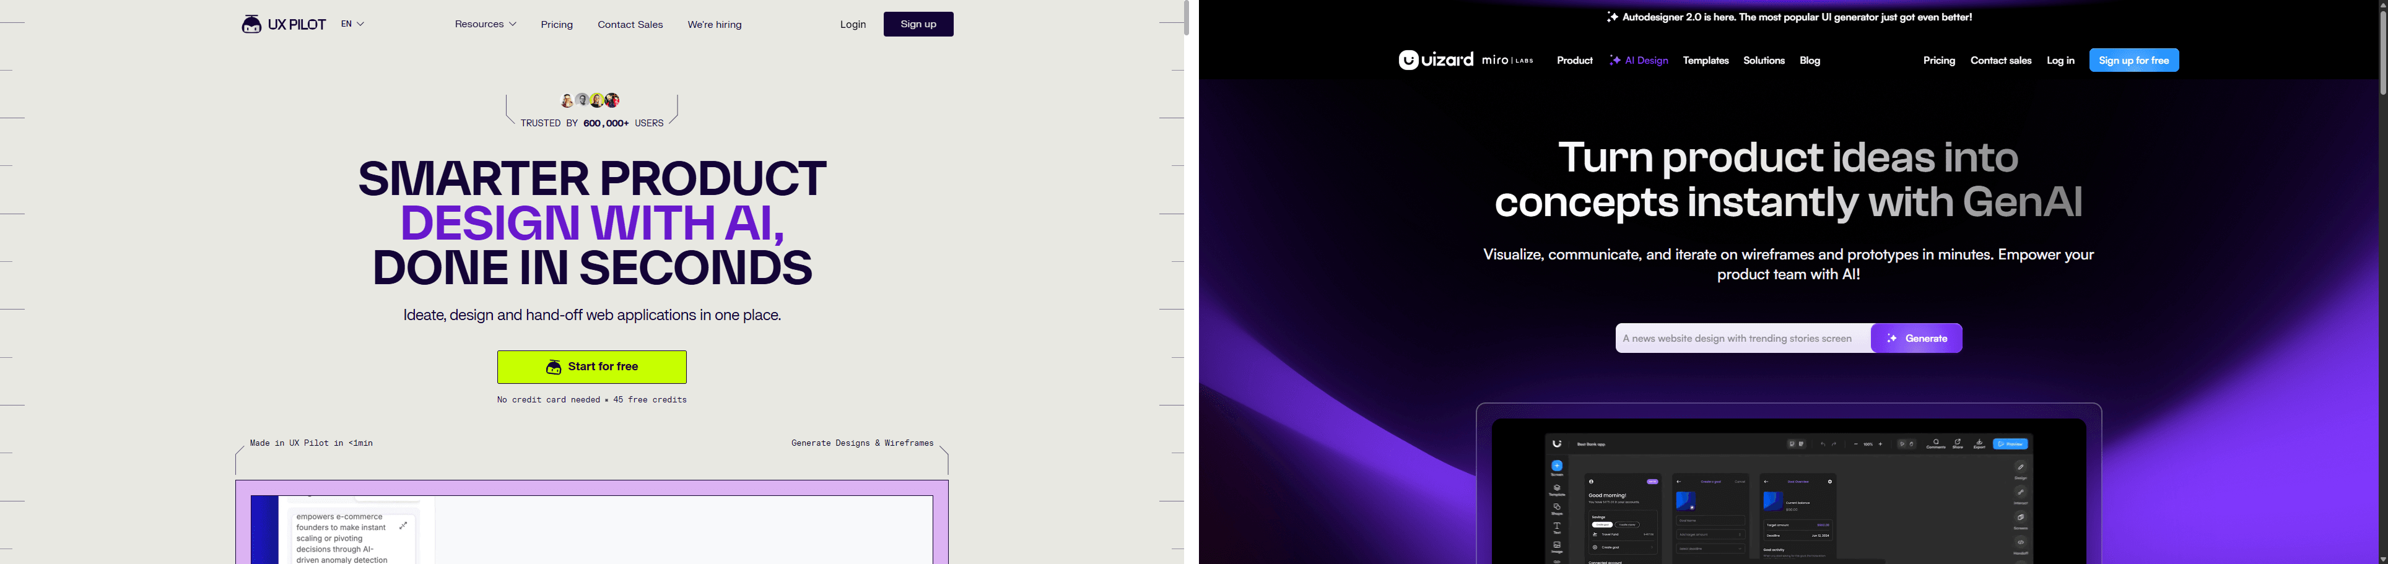Click the UX Pilot page vertical scrollbar
The width and height of the screenshot is (2388, 564).
(1186, 19)
